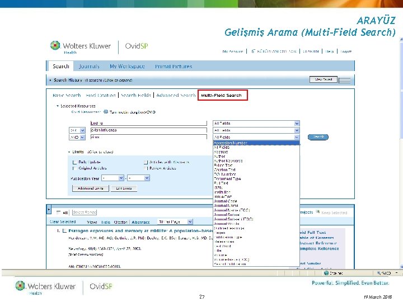This screenshot has width=403, height=302.
Task: Enable the Articles with Abstracts limit
Action: (x=146, y=162)
